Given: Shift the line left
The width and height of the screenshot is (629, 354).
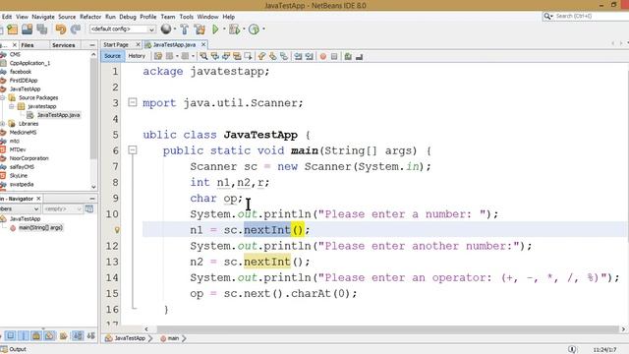Looking at the screenshot, I should pyautogui.click(x=298, y=57).
